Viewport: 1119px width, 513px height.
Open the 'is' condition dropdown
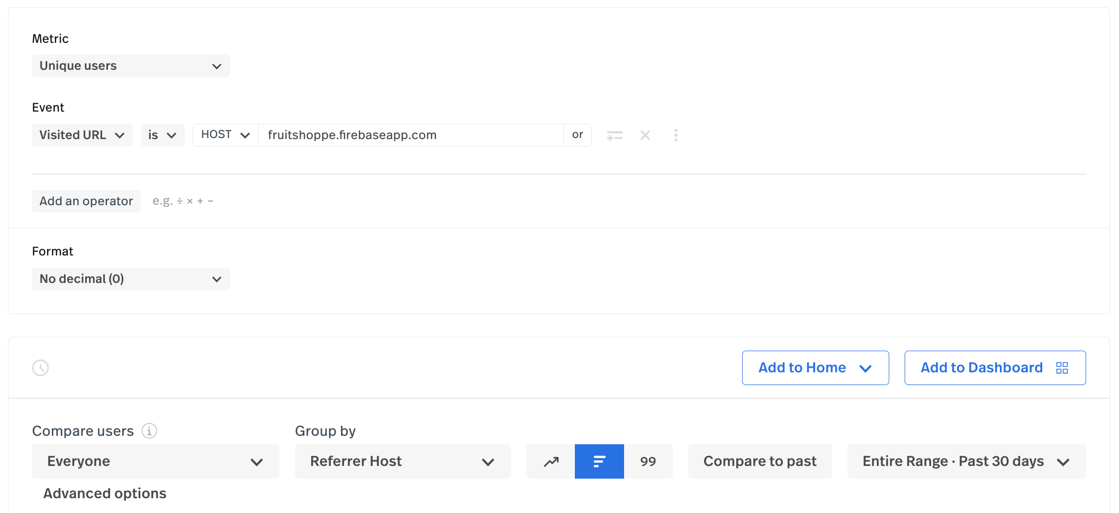tap(162, 135)
